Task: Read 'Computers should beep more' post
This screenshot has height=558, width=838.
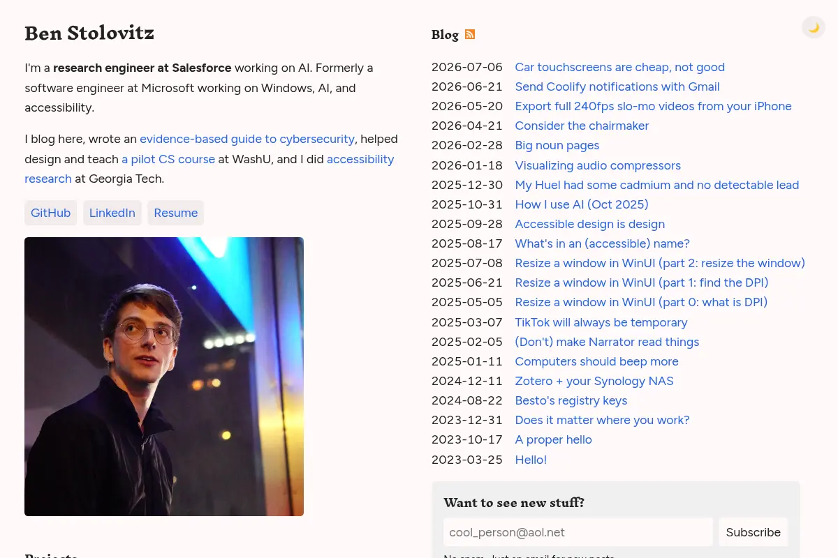Action: click(597, 361)
